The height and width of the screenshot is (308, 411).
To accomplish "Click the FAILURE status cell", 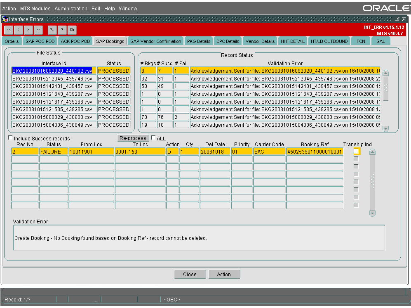I will [54, 152].
